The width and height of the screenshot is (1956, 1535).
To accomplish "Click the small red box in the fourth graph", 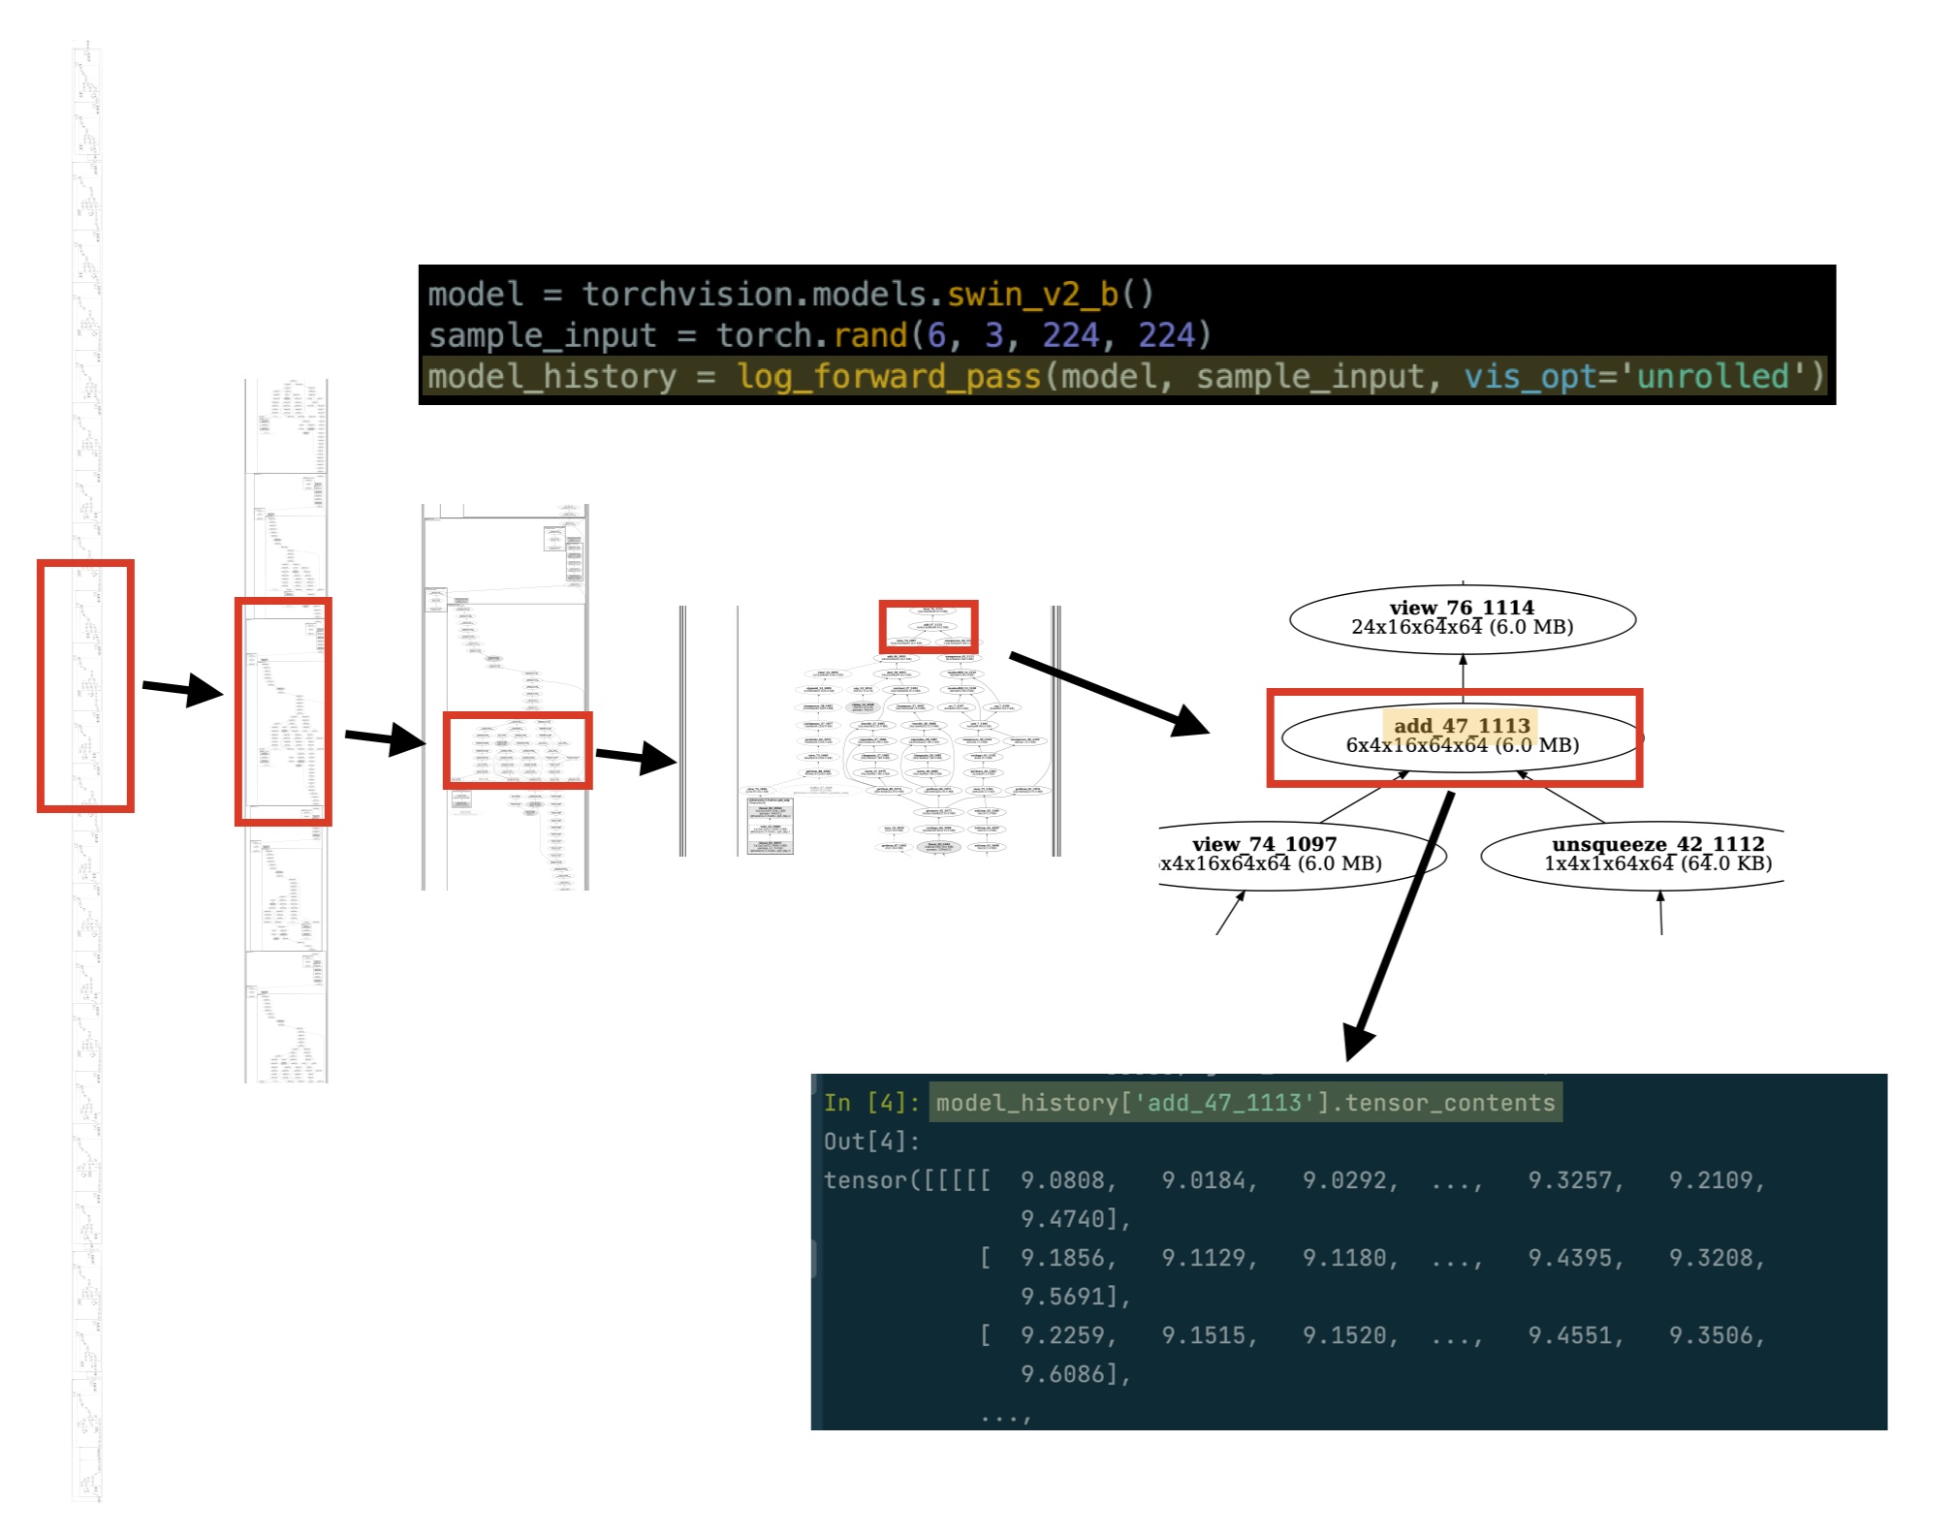I will (x=928, y=626).
